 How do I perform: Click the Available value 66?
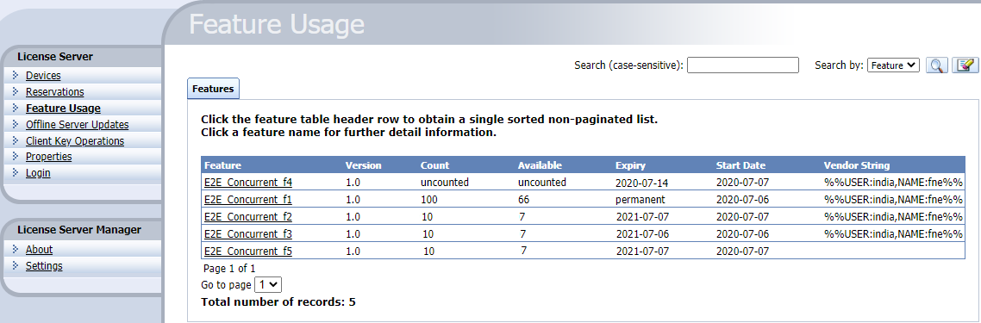(524, 200)
